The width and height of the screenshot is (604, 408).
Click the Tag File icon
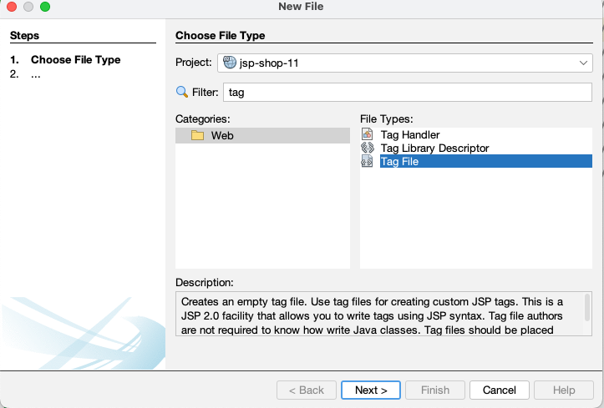367,161
